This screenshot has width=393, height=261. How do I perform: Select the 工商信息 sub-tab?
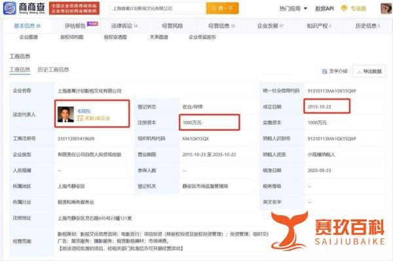pyautogui.click(x=20, y=69)
